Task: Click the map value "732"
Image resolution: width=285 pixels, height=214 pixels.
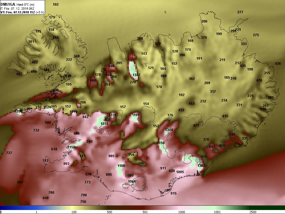Action: [36, 130]
